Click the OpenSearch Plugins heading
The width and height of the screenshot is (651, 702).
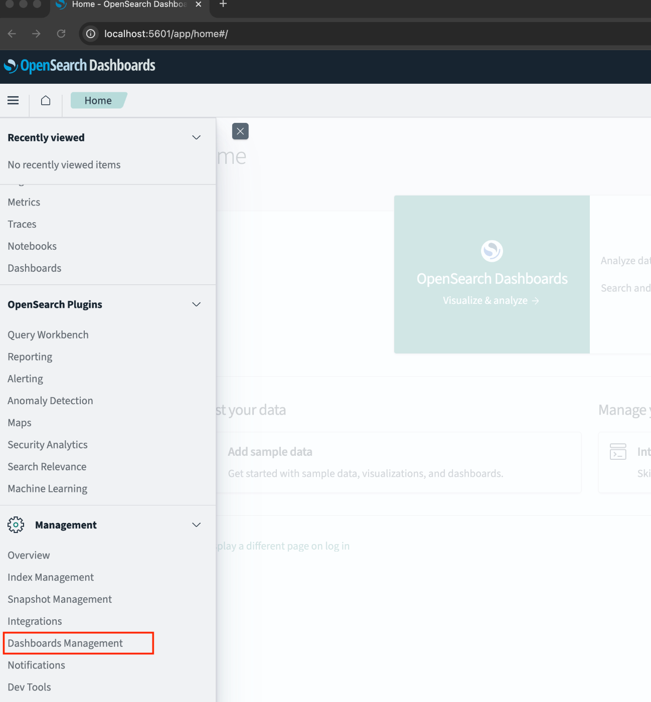tap(55, 304)
